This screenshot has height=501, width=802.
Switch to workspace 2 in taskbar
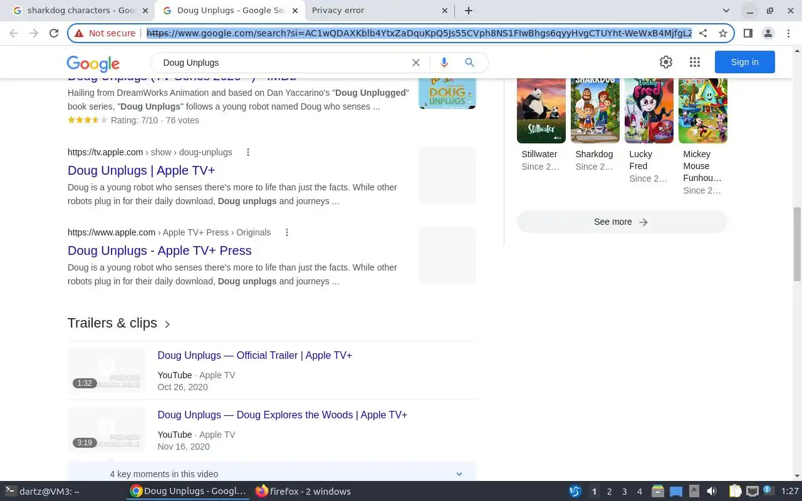[x=609, y=492]
